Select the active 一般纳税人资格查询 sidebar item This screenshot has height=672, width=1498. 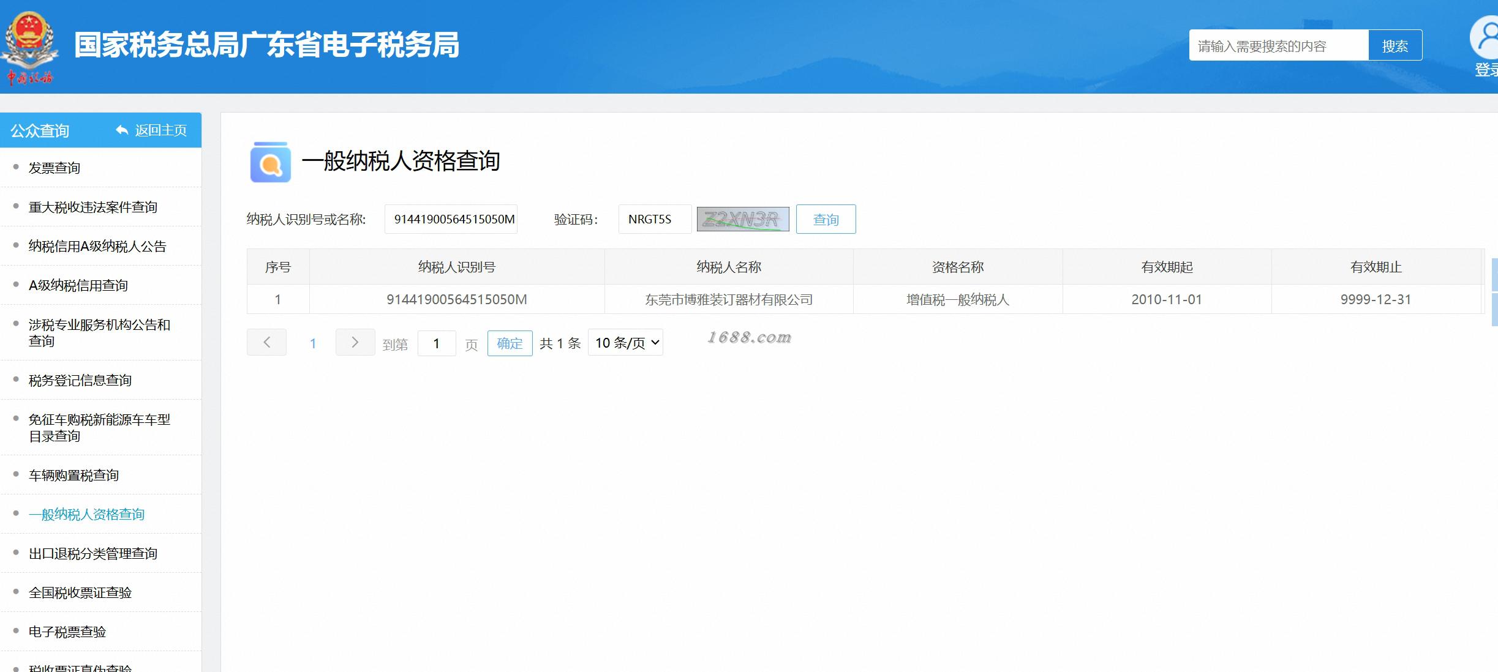click(x=86, y=514)
